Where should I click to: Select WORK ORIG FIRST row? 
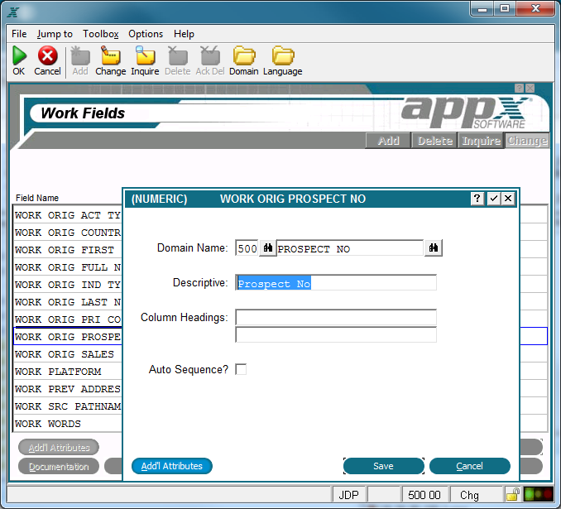click(x=68, y=250)
